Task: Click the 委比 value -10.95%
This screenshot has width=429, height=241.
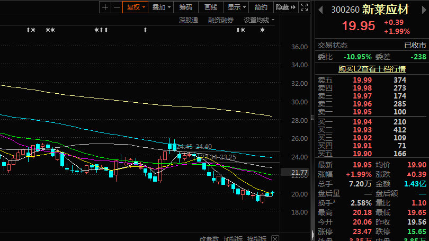Action: click(x=358, y=57)
